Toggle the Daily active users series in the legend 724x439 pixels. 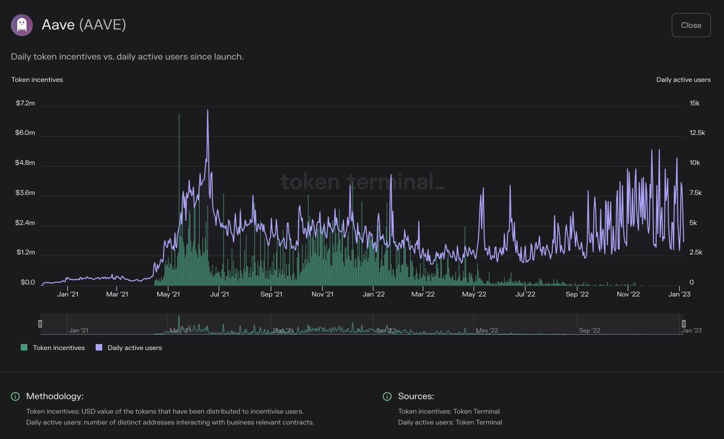coord(129,347)
